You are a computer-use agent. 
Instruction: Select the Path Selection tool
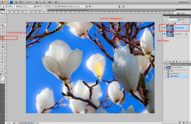(2, 62)
